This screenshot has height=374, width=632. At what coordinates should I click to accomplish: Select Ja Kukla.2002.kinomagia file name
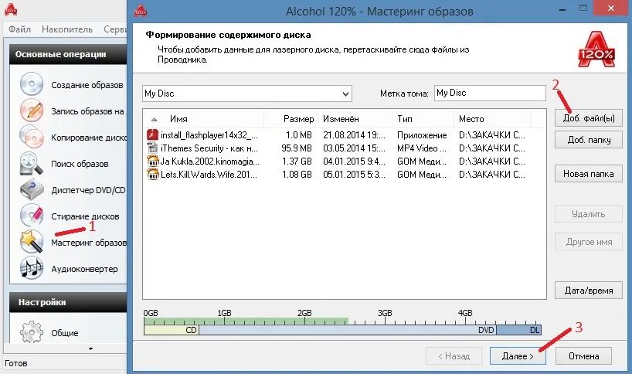pos(209,161)
